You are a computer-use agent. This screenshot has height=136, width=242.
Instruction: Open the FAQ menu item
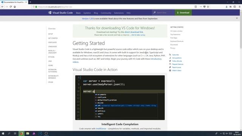click(x=129, y=13)
